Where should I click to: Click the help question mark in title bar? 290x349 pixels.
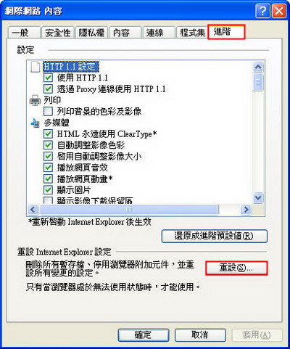pos(262,11)
